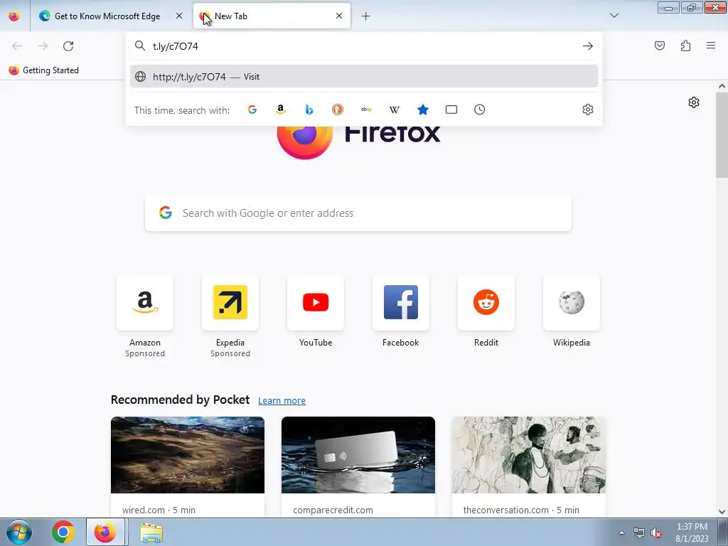Viewport: 728px width, 546px height.
Task: Expand the list all tabs chevron
Action: pyautogui.click(x=614, y=16)
